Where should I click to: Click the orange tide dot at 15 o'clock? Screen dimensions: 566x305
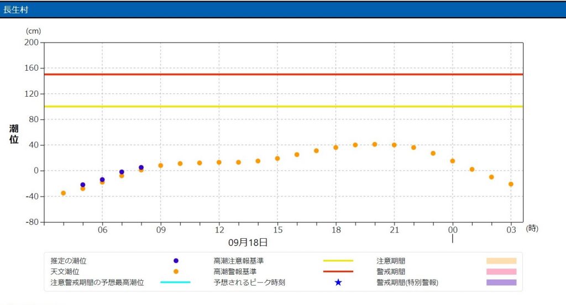click(277, 159)
